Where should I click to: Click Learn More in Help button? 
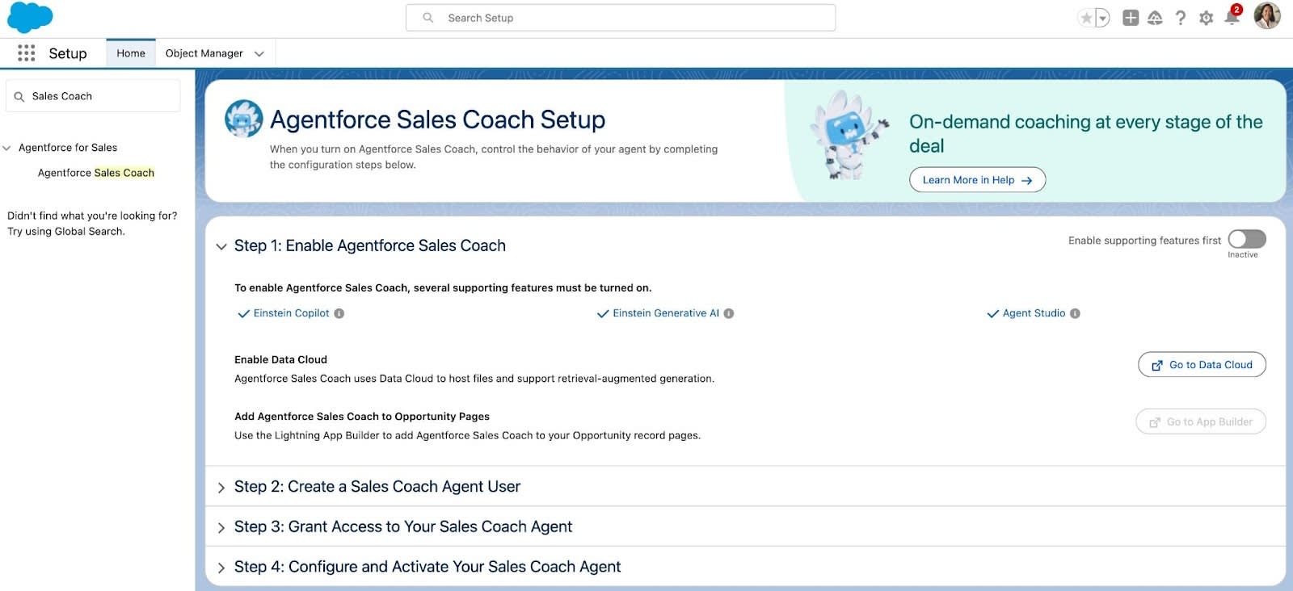pos(977,180)
